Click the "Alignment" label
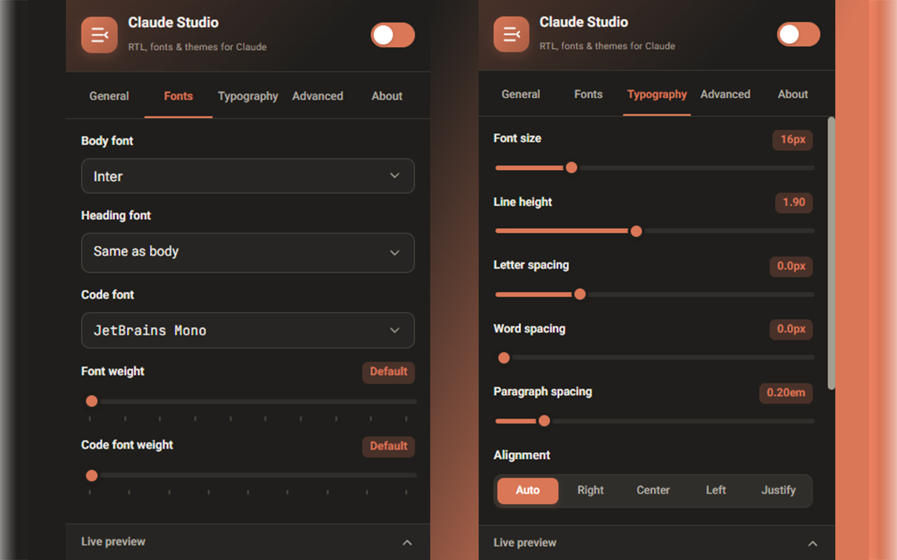Image resolution: width=897 pixels, height=560 pixels. click(x=522, y=455)
